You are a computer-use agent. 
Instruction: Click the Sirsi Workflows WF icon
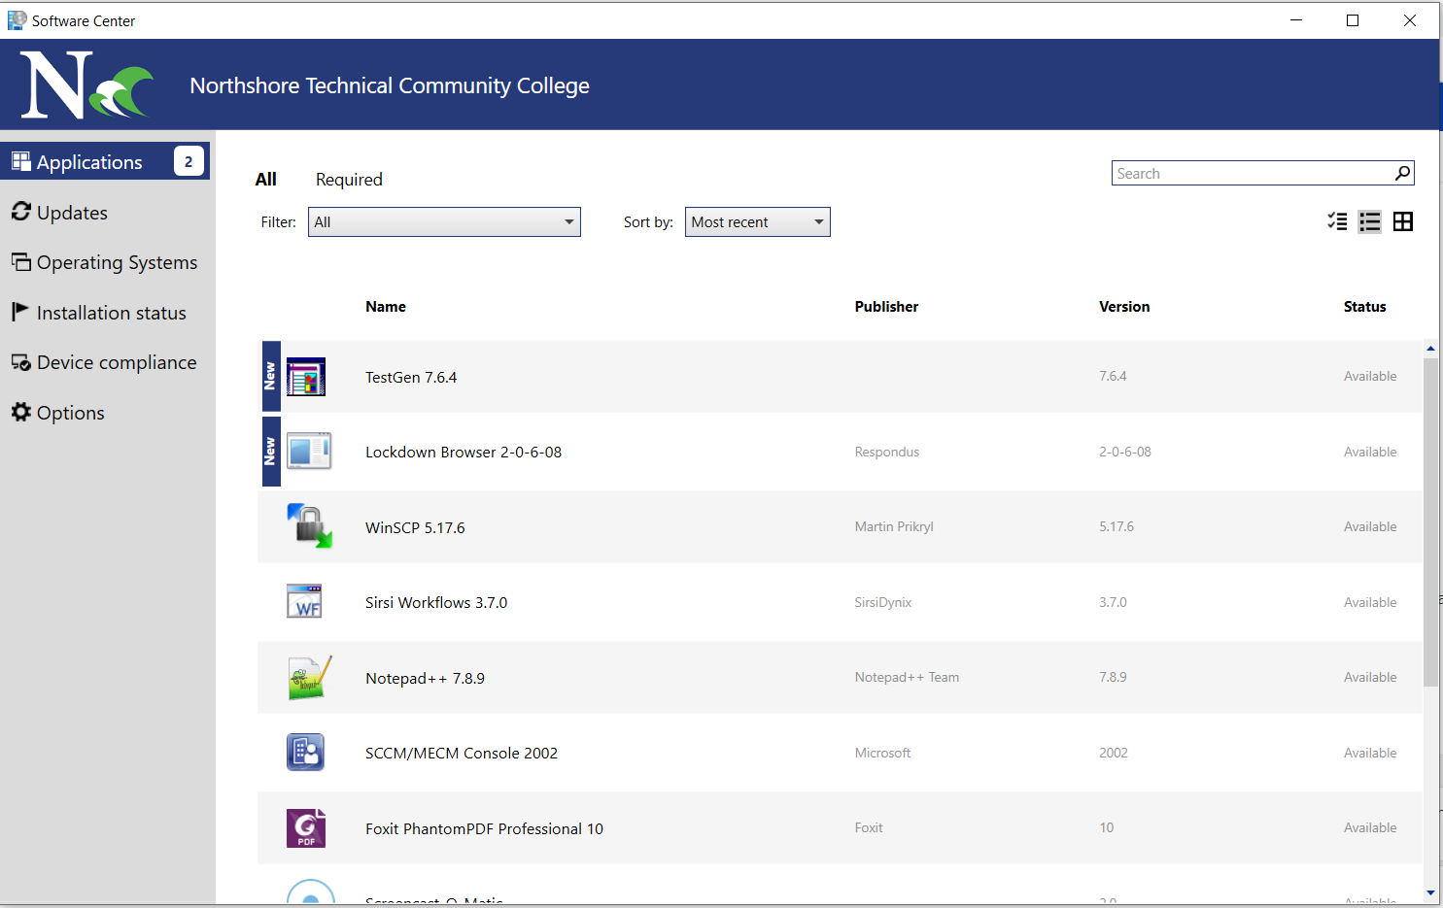[x=304, y=601]
